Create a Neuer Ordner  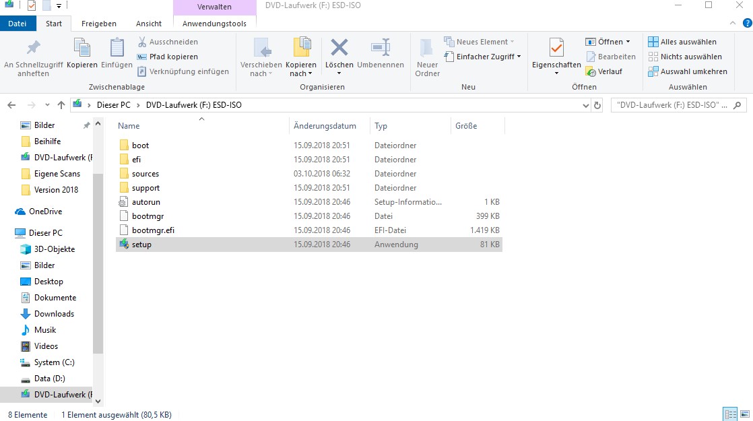[428, 58]
